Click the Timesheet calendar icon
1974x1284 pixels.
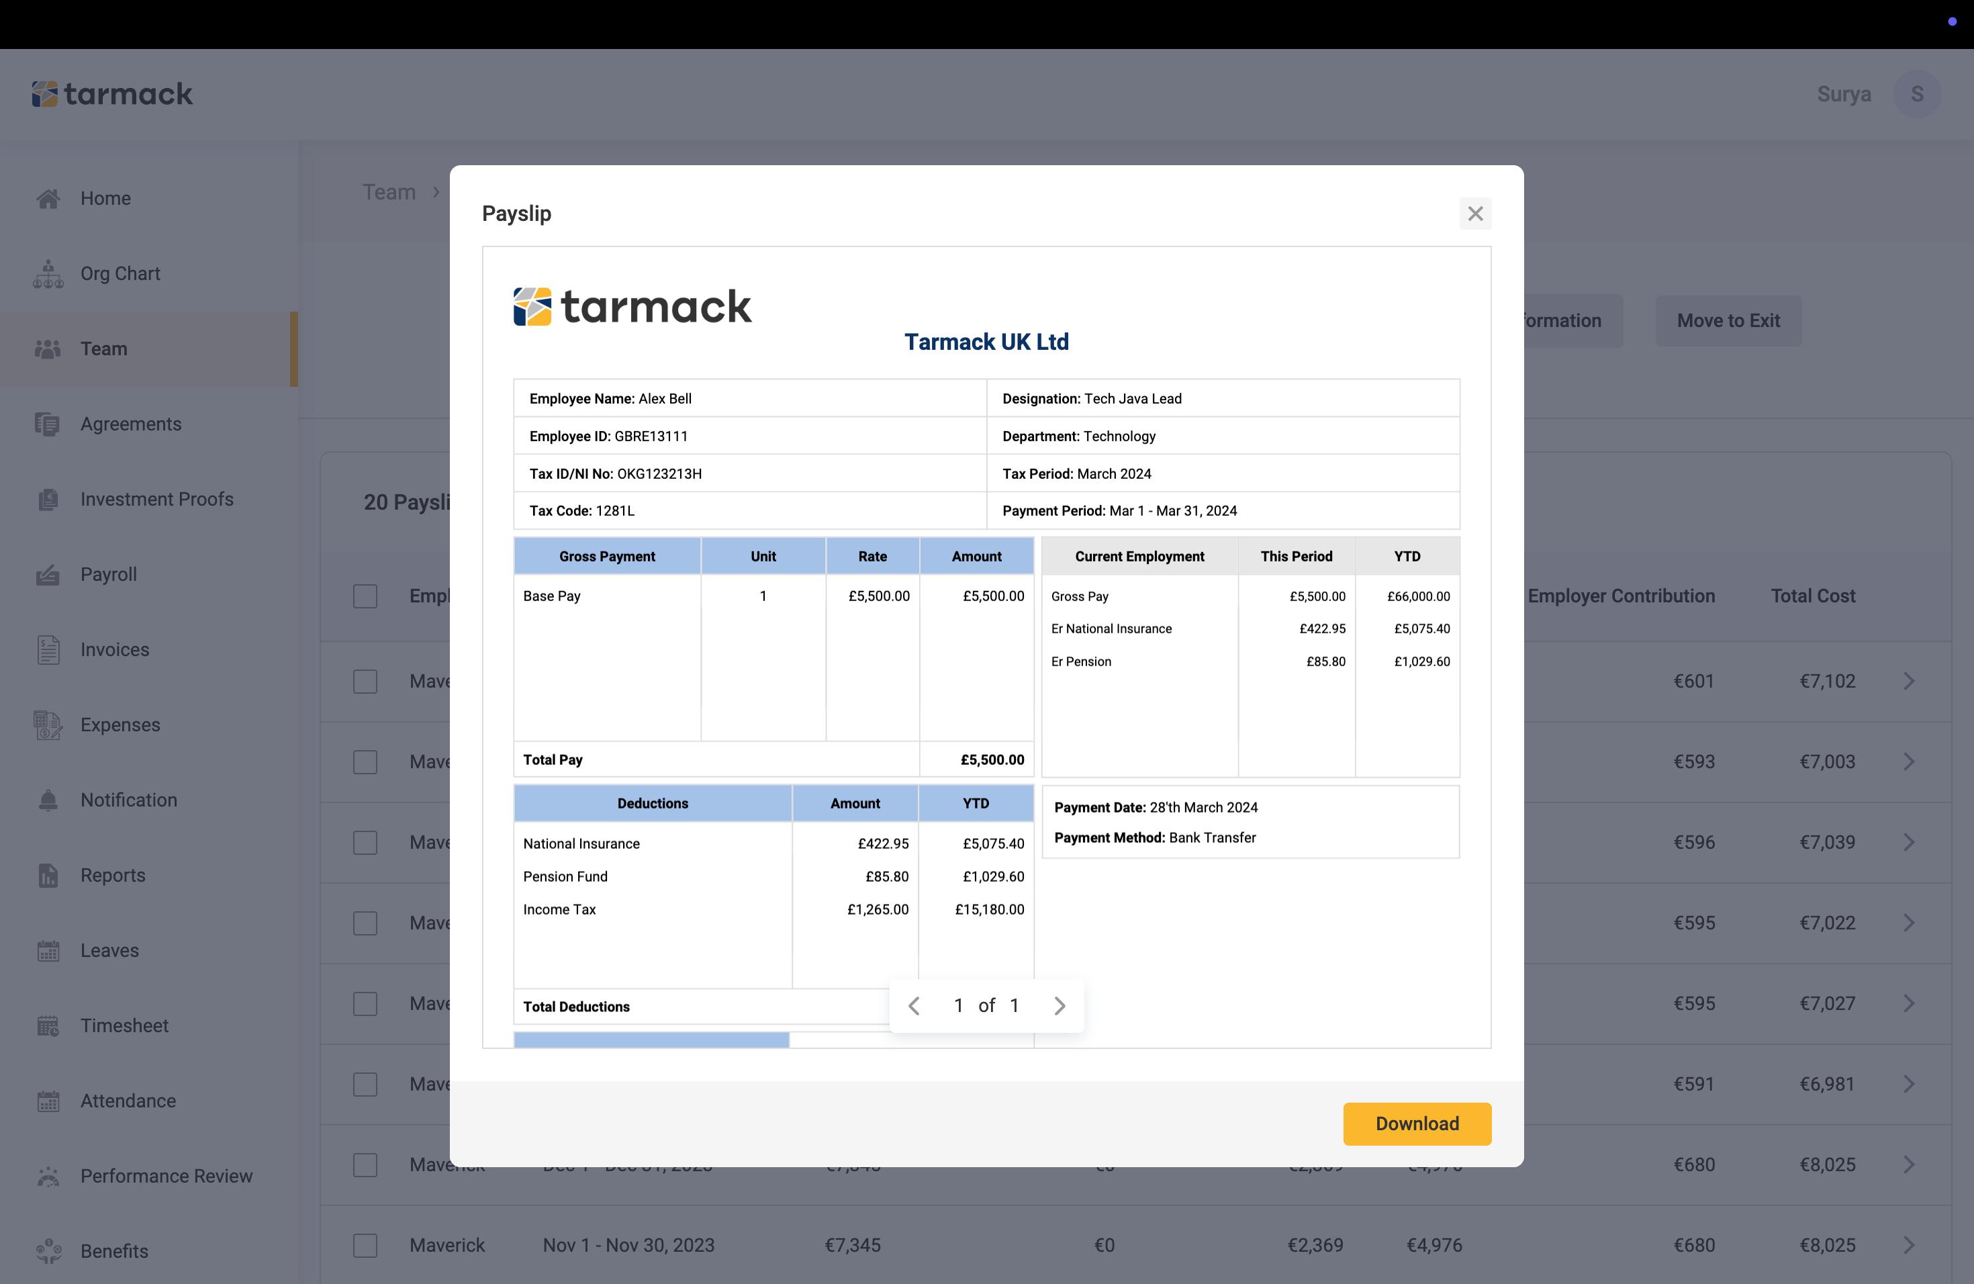[48, 1026]
